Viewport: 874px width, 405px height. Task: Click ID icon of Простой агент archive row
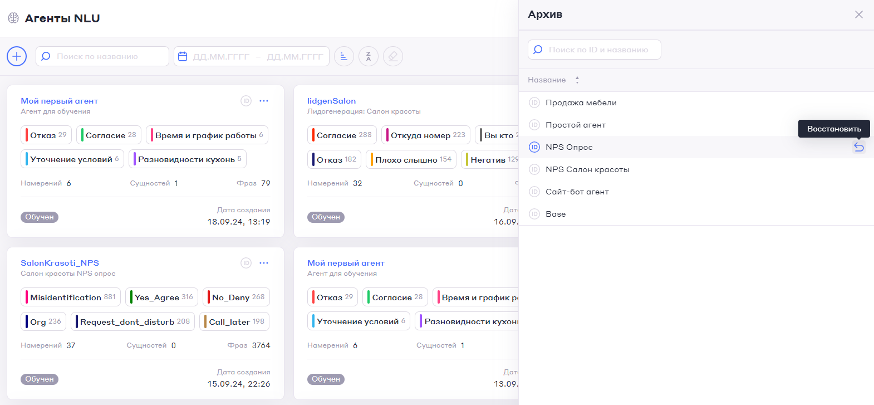(534, 125)
